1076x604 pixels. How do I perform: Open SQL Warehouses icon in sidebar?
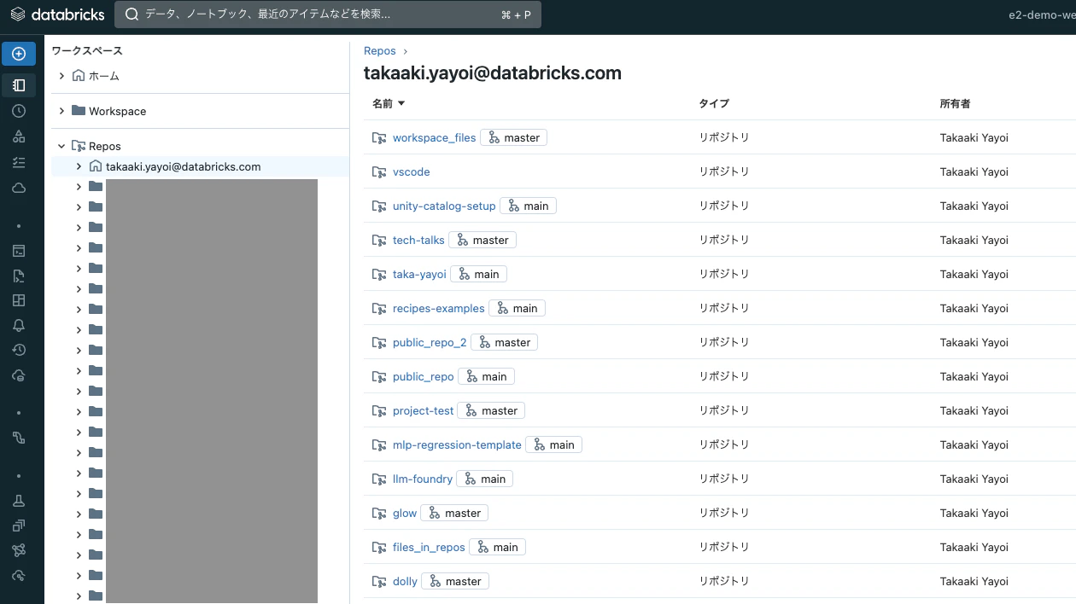[19, 375]
